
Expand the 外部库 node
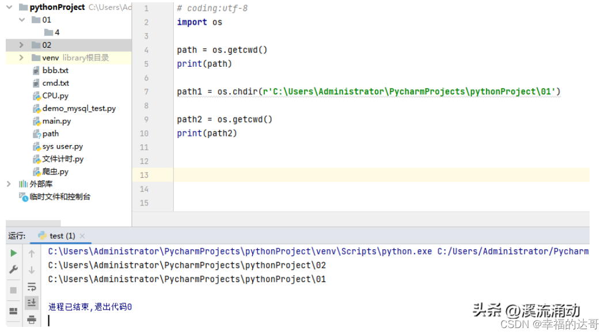pos(9,184)
